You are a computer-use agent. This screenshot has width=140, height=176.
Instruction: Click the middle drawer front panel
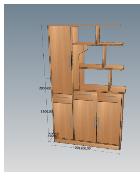85,96
